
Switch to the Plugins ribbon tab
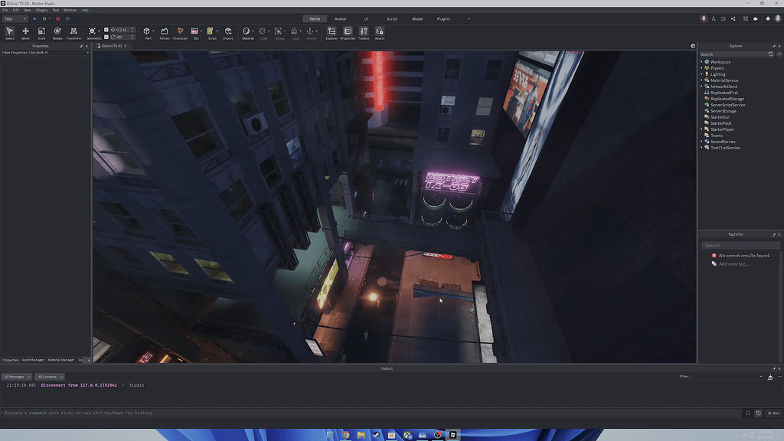coord(443,19)
